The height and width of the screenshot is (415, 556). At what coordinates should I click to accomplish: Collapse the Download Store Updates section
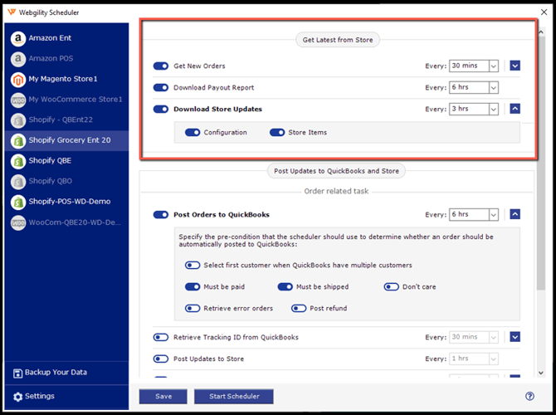[x=515, y=109]
